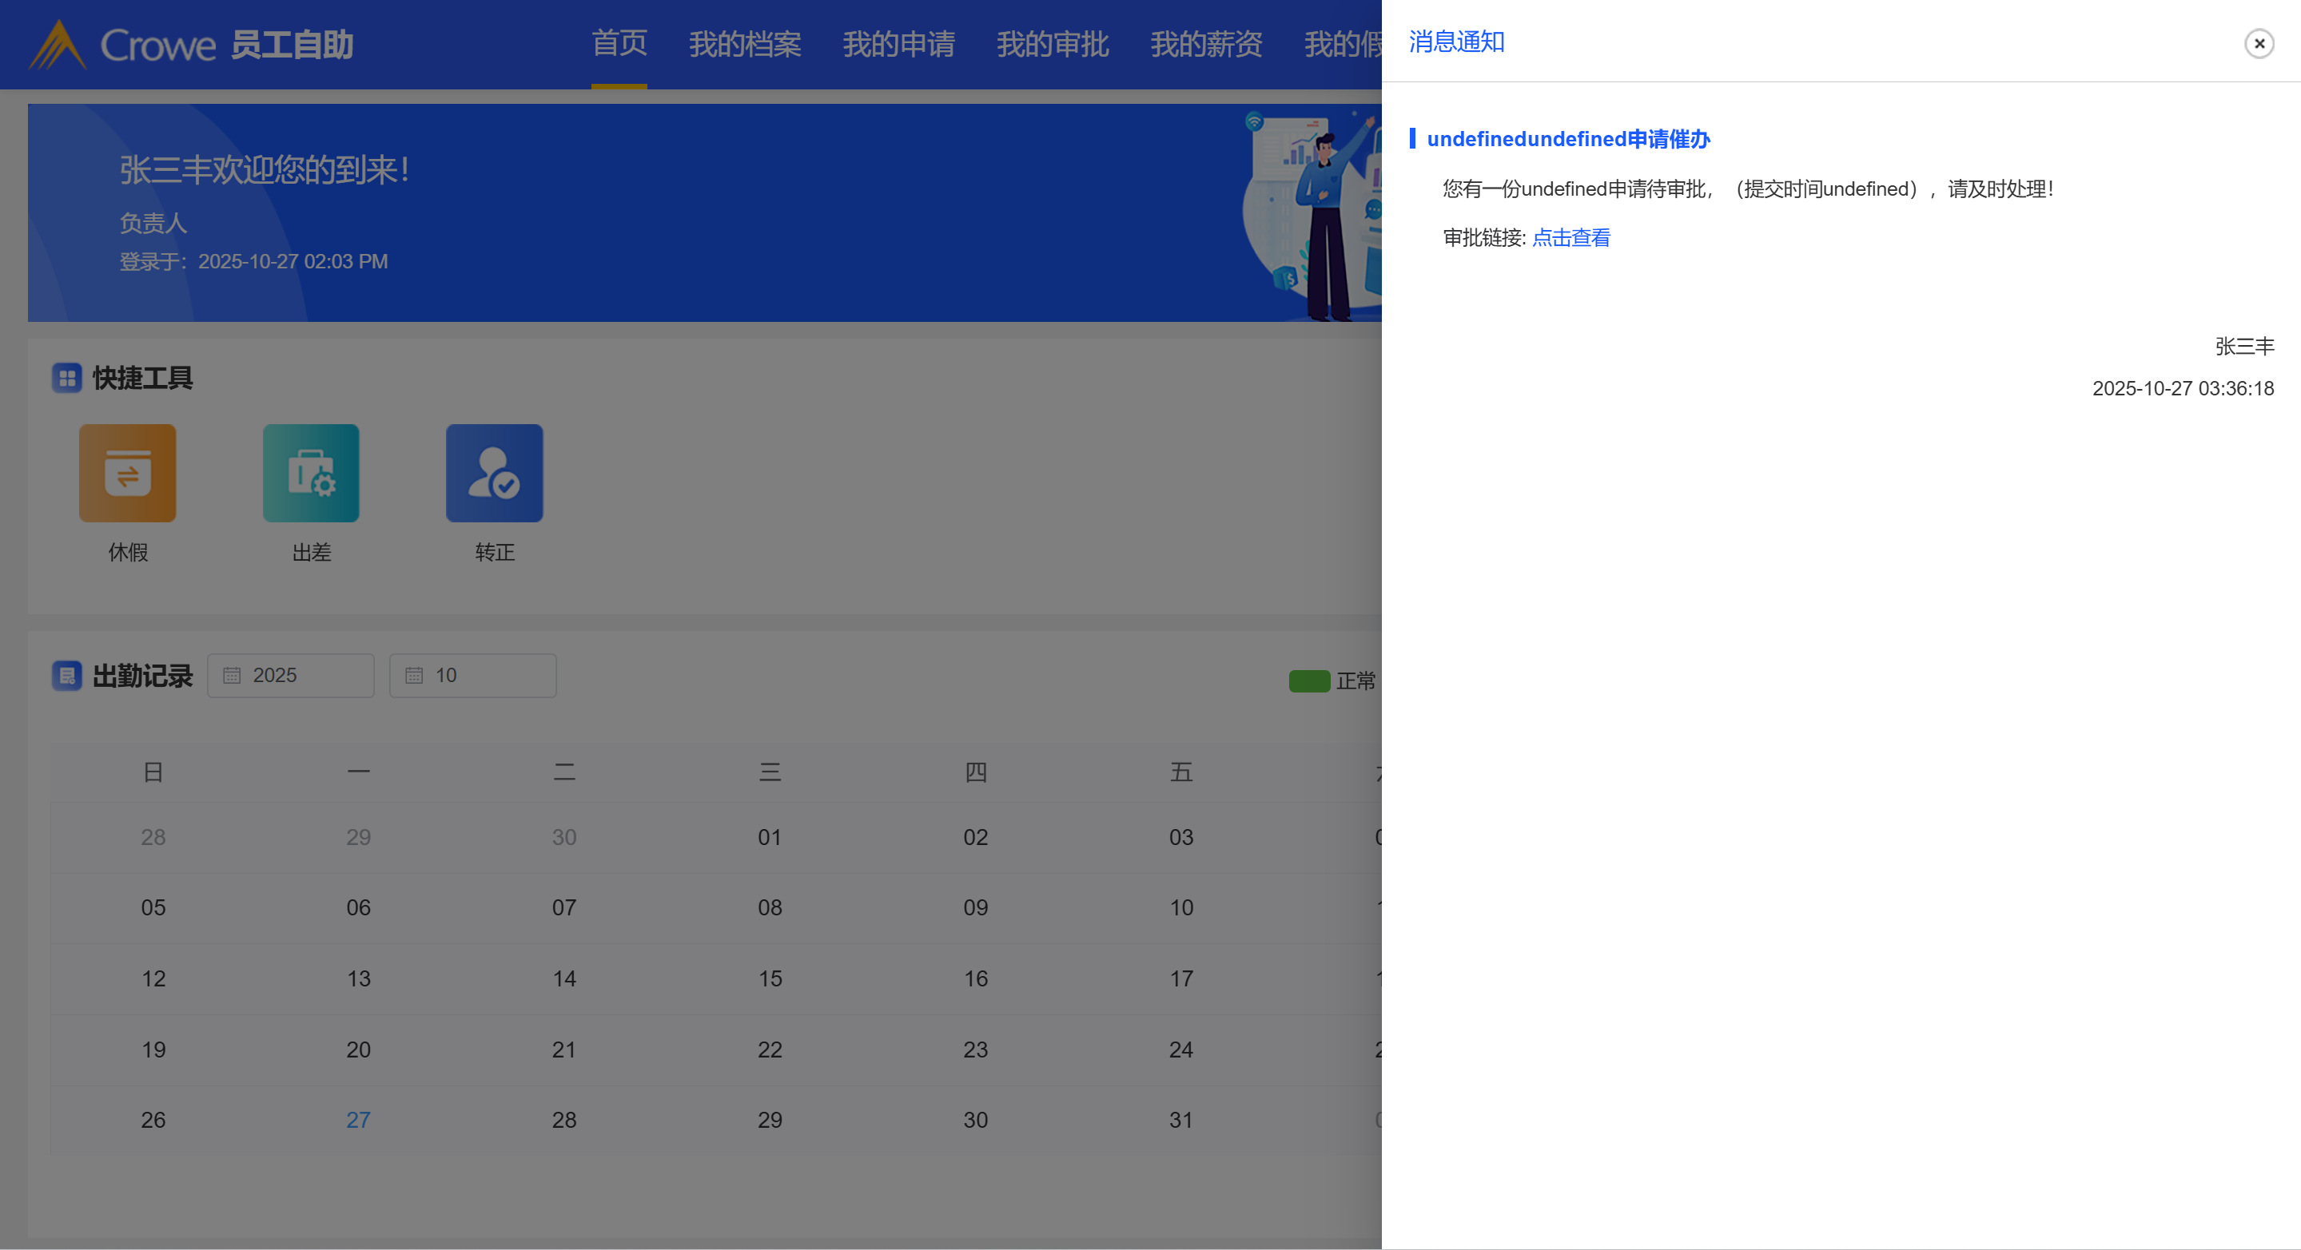
Task: Open 我的薪资 navigation item
Action: (1206, 44)
